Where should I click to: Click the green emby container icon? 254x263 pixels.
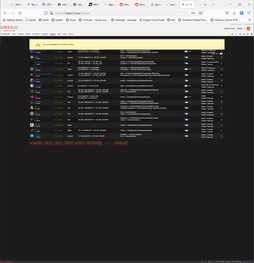[x=32, y=57]
